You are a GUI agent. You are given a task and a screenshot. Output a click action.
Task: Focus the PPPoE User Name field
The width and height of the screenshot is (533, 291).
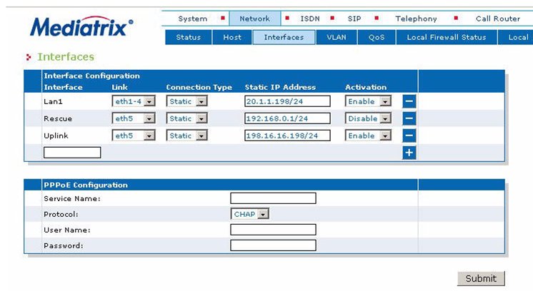click(273, 230)
